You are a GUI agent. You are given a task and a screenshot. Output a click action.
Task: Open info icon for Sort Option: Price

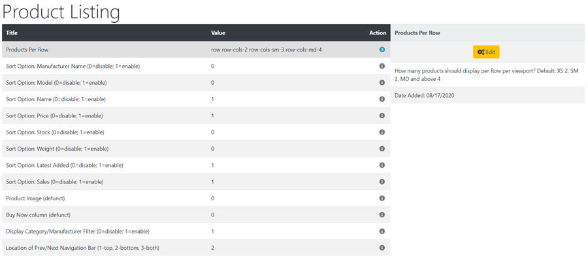pos(382,115)
